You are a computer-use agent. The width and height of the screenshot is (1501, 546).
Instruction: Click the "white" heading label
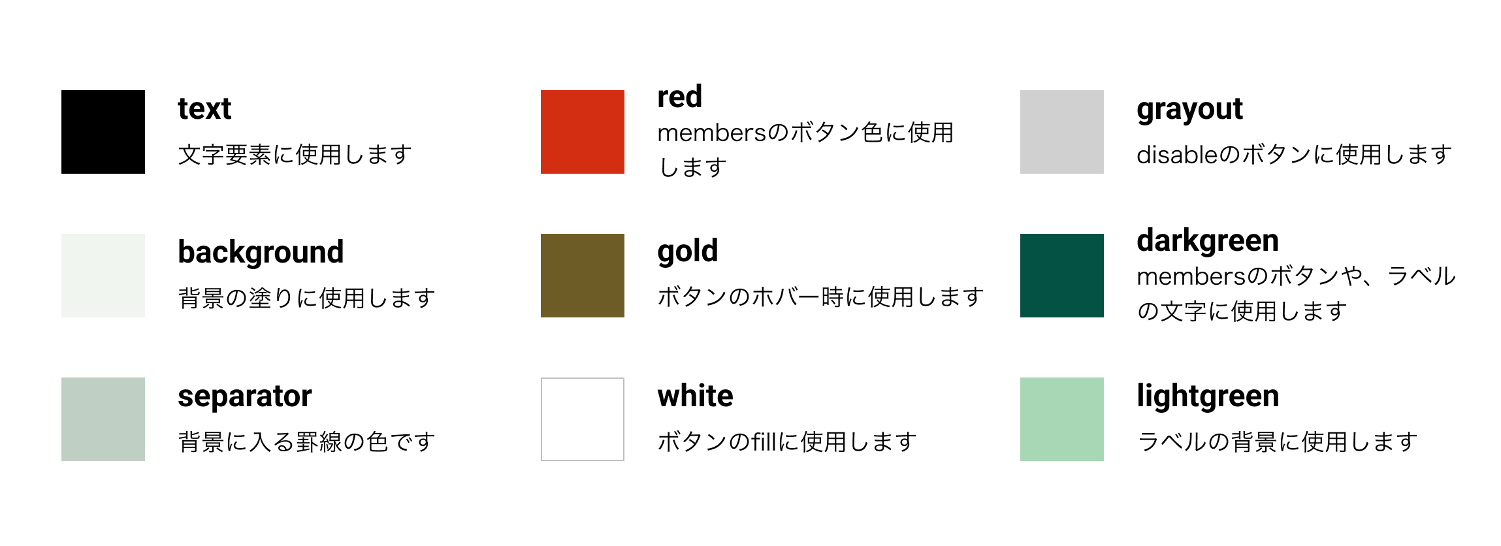coord(695,396)
